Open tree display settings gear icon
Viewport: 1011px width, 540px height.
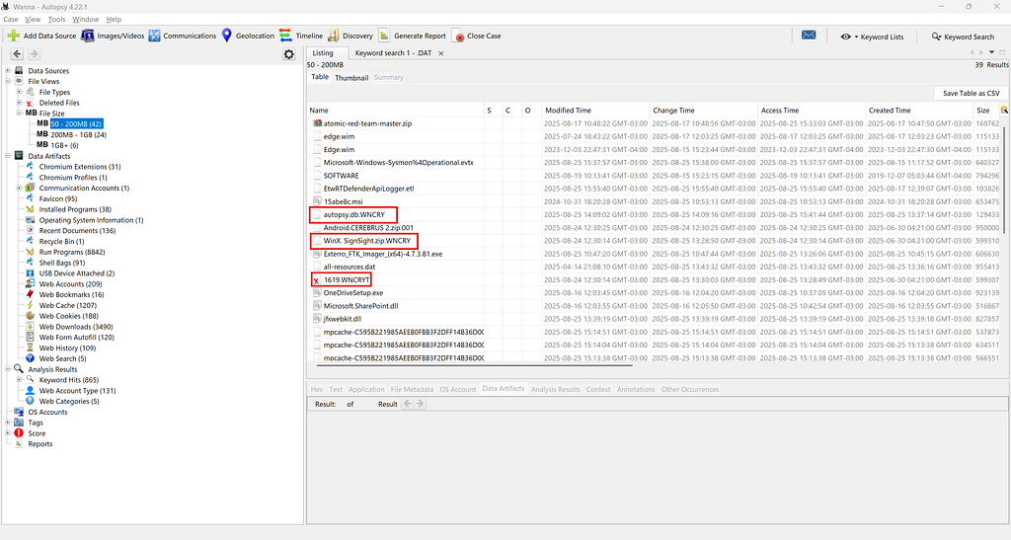point(289,54)
